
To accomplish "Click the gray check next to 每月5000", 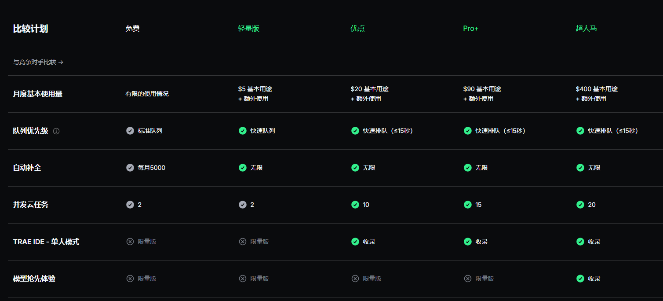I will coord(130,168).
